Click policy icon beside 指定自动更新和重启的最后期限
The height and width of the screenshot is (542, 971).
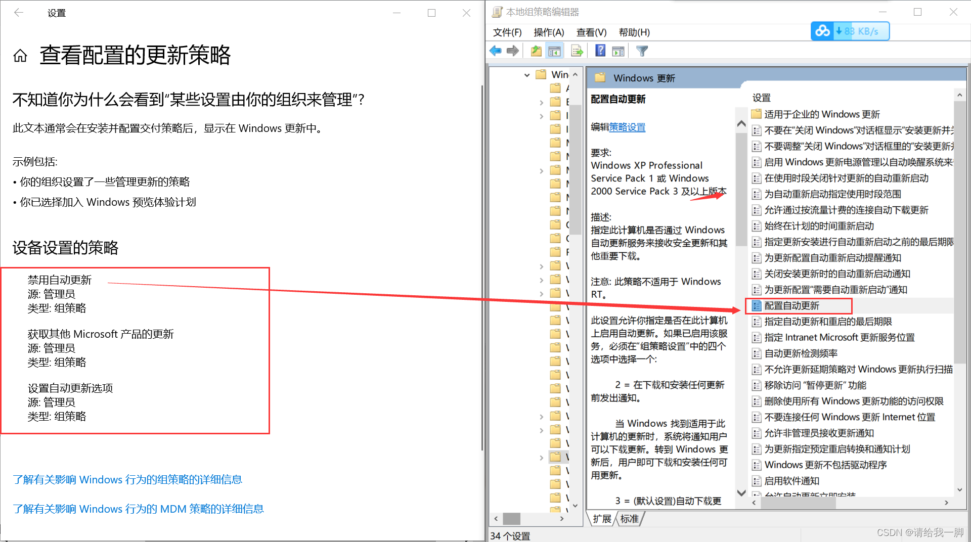pos(757,322)
